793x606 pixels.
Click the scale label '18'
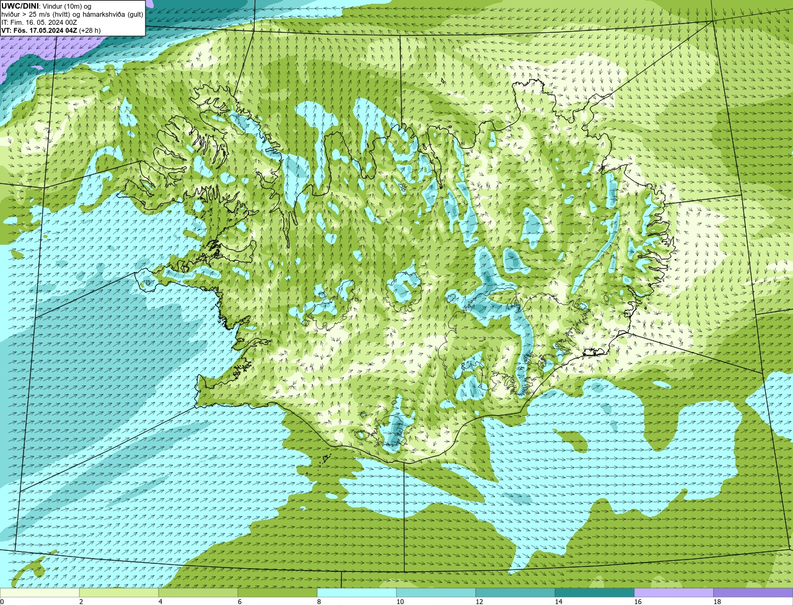pos(717,602)
